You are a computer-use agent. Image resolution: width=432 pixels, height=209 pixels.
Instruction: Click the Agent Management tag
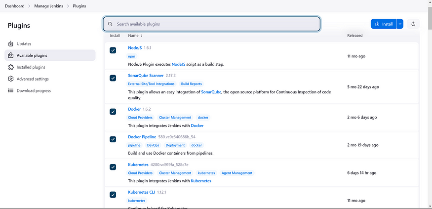(237, 173)
